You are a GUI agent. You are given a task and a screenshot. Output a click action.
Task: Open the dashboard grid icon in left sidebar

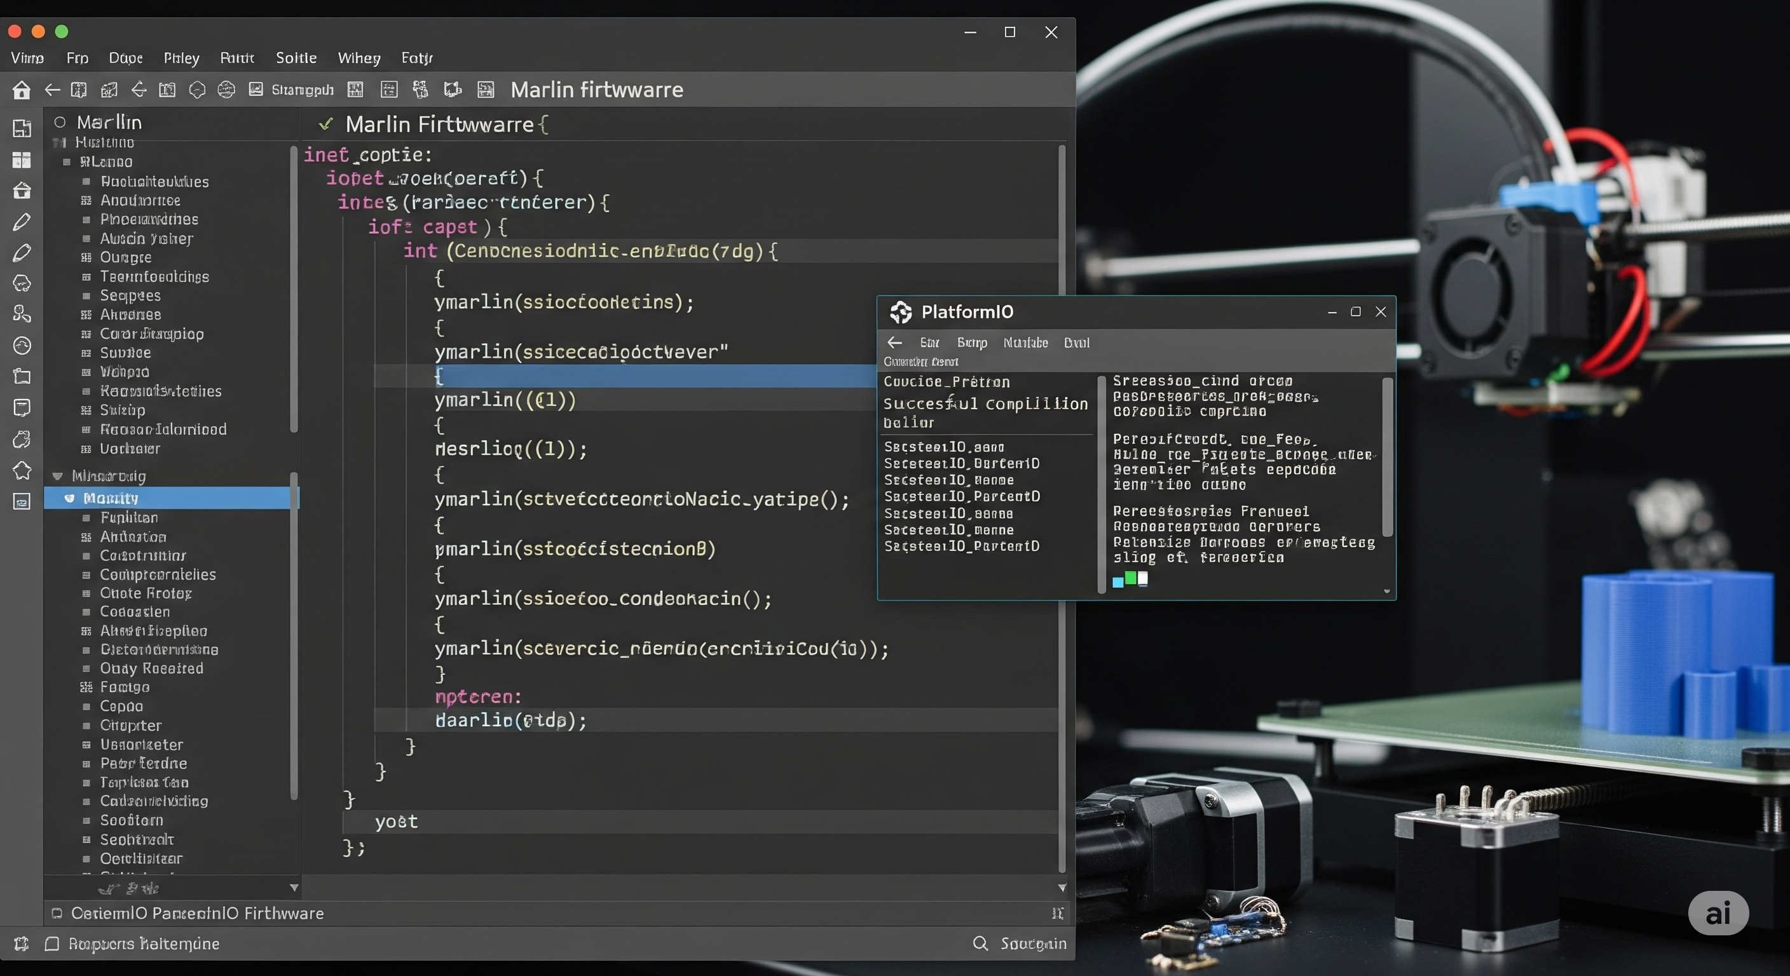pos(22,159)
